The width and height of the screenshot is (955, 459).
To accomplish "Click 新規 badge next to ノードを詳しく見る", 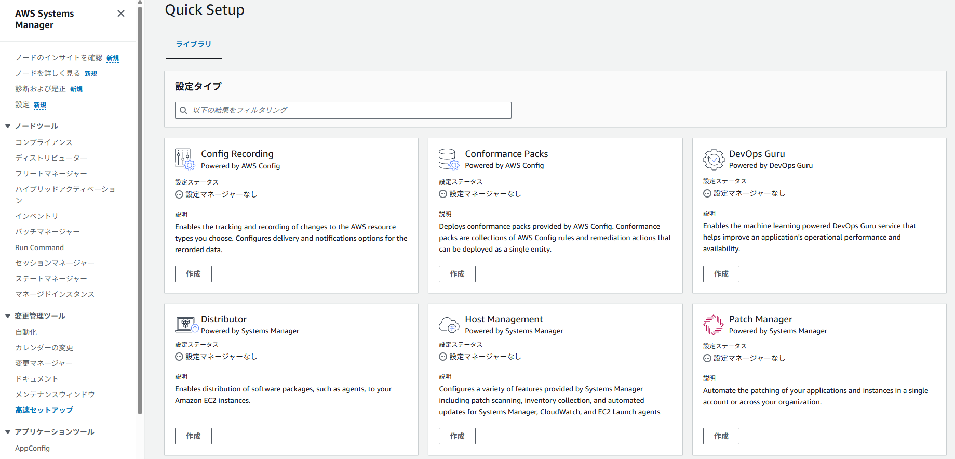I will (91, 74).
